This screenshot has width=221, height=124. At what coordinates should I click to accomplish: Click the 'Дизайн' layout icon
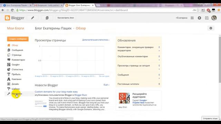pos(9,84)
